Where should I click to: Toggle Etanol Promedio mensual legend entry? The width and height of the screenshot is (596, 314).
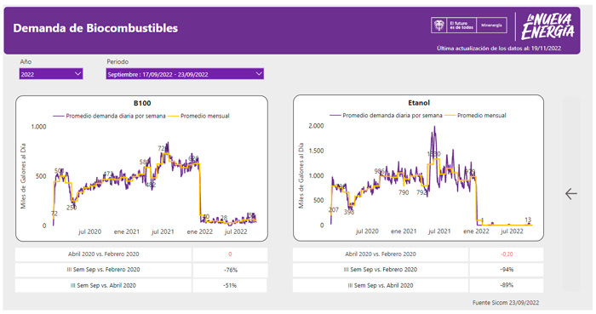pyautogui.click(x=475, y=116)
